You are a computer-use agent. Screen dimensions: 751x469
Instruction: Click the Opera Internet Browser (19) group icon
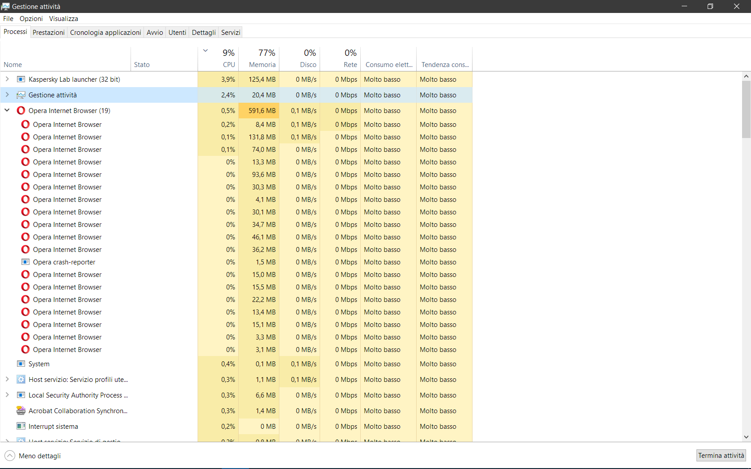(21, 111)
